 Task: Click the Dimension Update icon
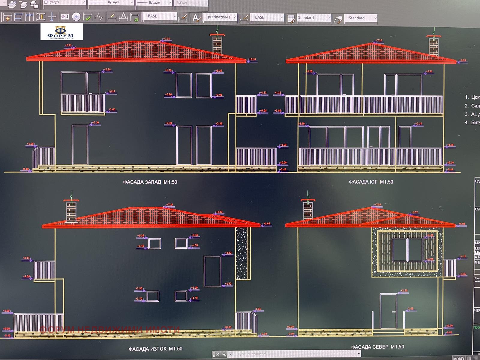(135, 17)
